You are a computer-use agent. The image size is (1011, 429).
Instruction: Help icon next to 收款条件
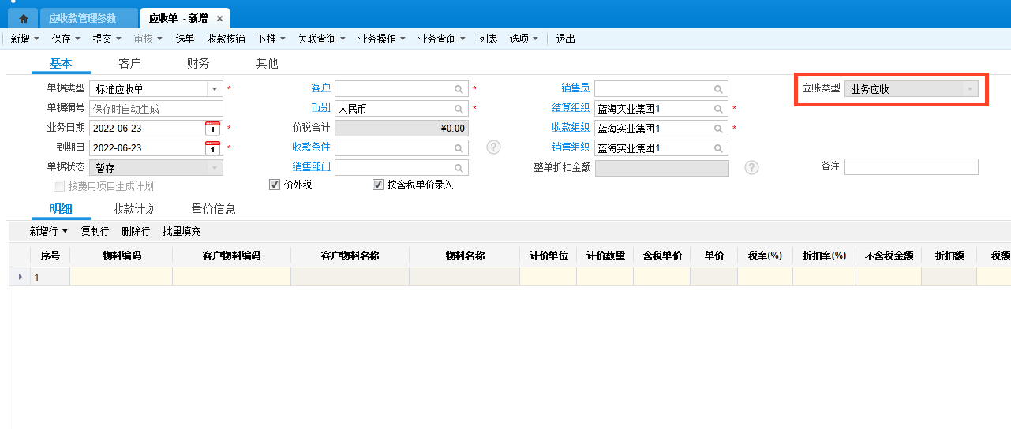click(494, 147)
